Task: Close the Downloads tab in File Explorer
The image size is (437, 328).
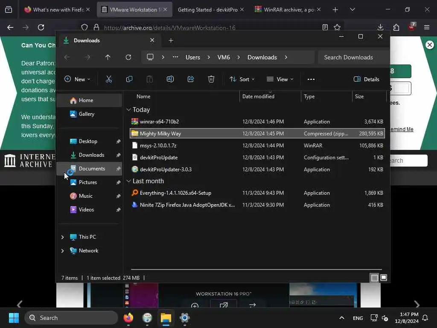Action: [152, 40]
